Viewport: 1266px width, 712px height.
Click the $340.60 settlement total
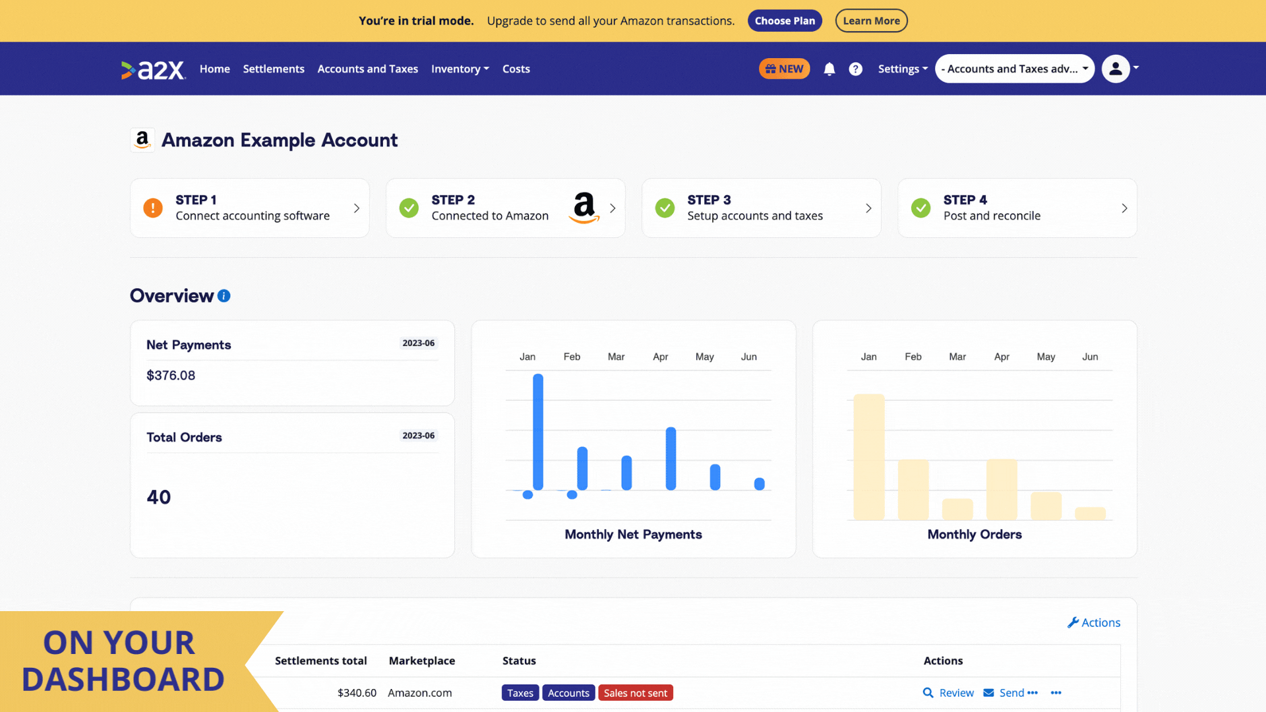tap(357, 693)
